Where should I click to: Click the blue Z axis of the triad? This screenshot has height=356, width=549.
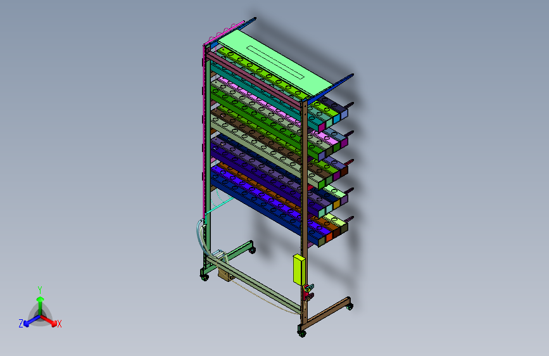(x=32, y=321)
